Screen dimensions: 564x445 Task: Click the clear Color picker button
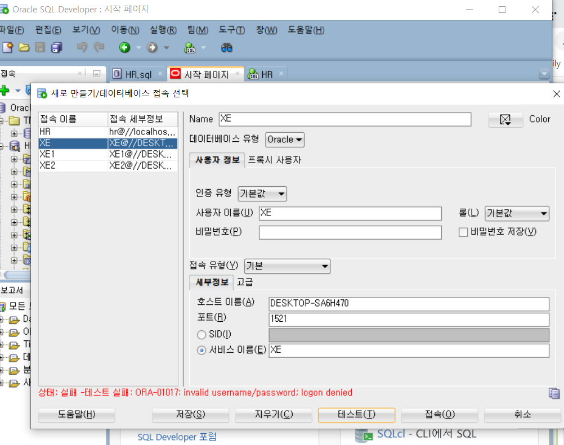point(505,119)
